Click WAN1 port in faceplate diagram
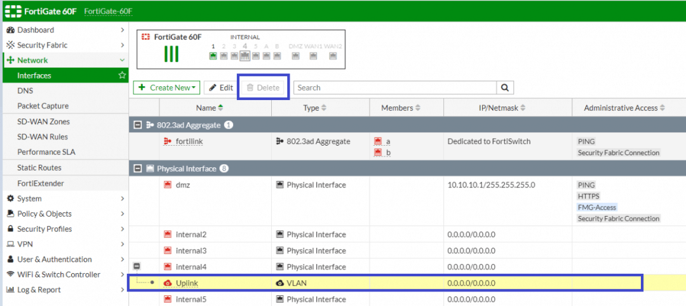The image size is (686, 306). (313, 56)
